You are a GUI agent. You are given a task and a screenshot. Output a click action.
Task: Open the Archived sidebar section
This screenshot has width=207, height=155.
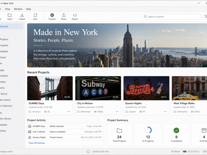click(3, 57)
